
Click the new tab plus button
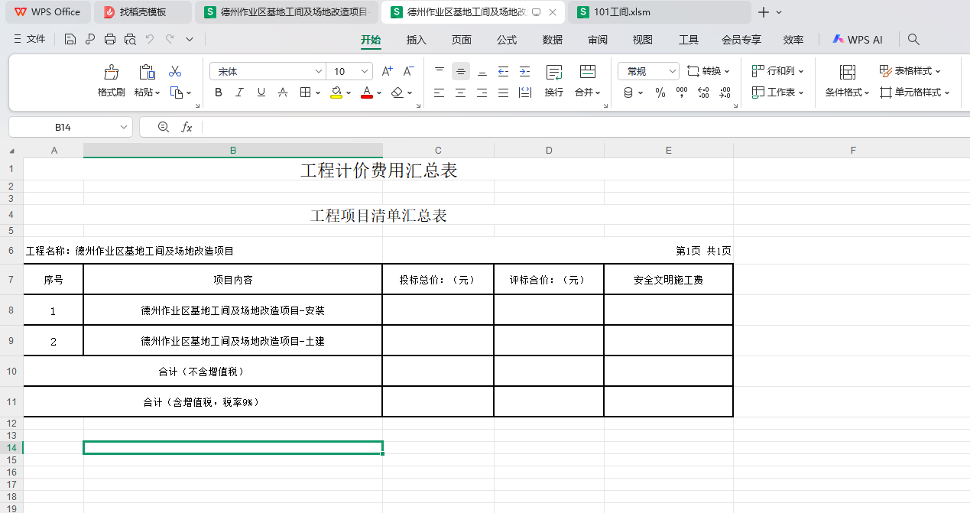click(763, 12)
